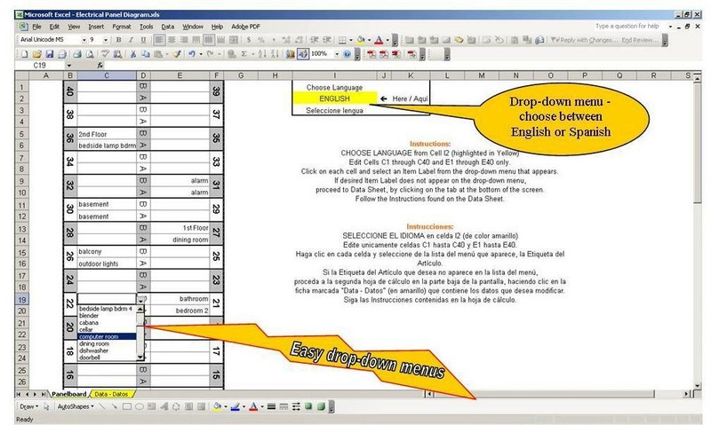Click Sort Descending
Image resolution: width=711 pixels, height=425 pixels.
275,54
